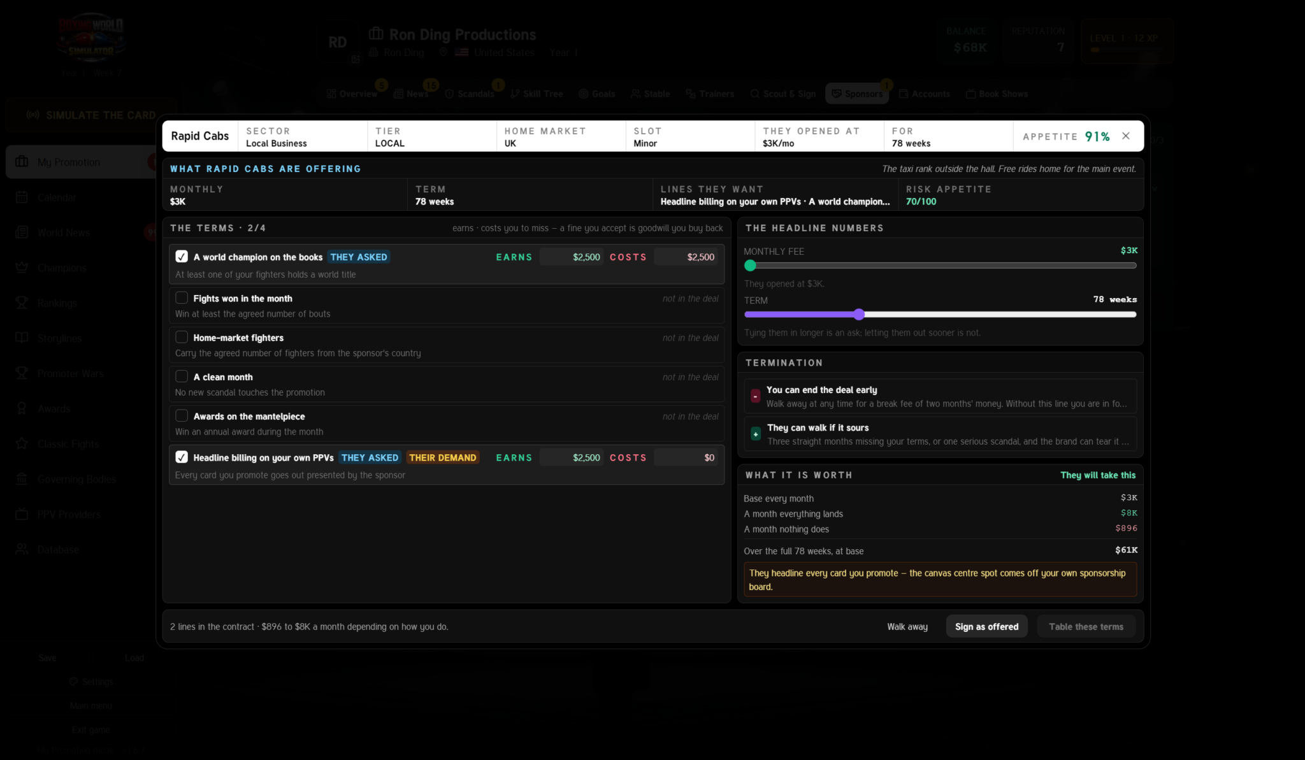Tick the 'Fights won in the month' checkbox
The width and height of the screenshot is (1305, 760).
coord(182,298)
